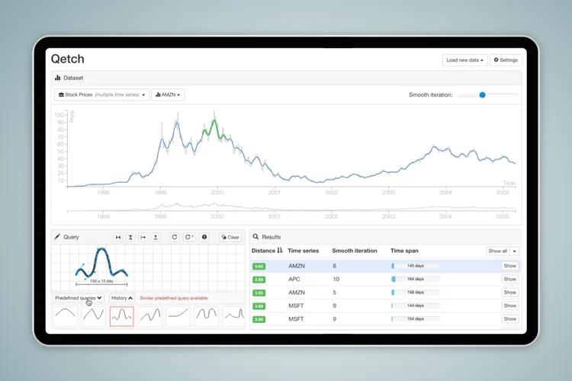
Task: Click the vertical fit icon in Query toolbar
Action: point(130,237)
